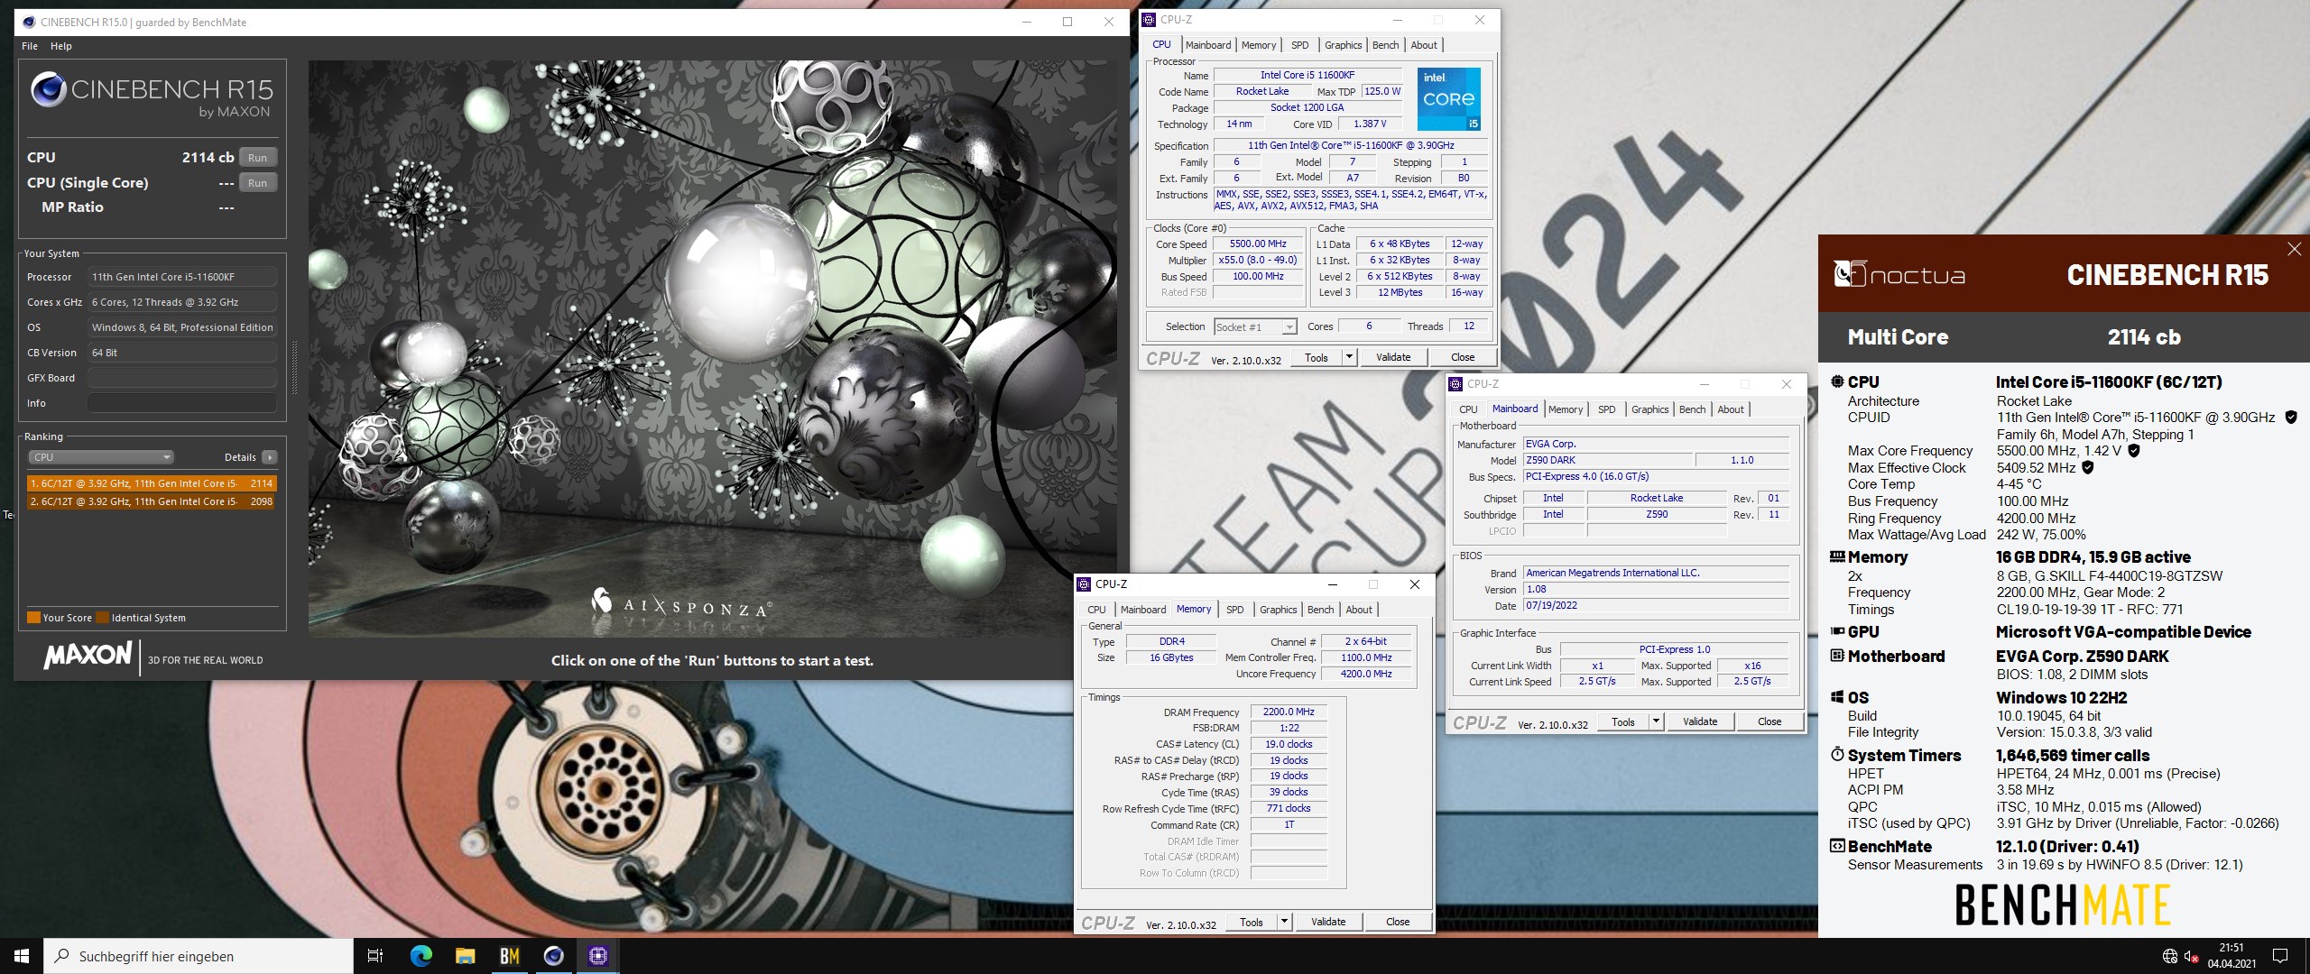This screenshot has width=2310, height=974.
Task: Open File Explorer from the taskbar
Action: pyautogui.click(x=465, y=956)
